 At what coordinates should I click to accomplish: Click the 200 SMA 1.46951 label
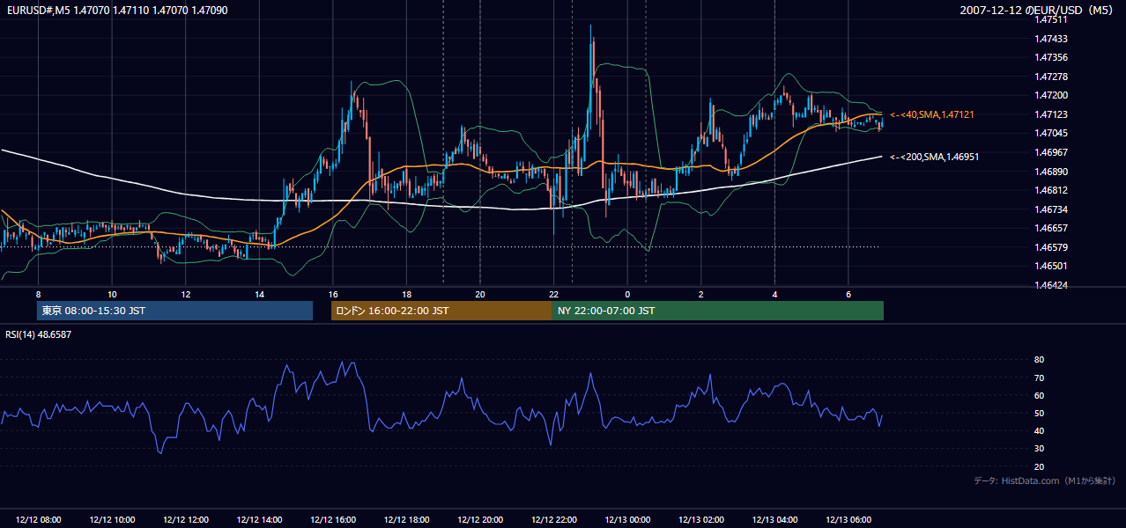click(x=934, y=157)
